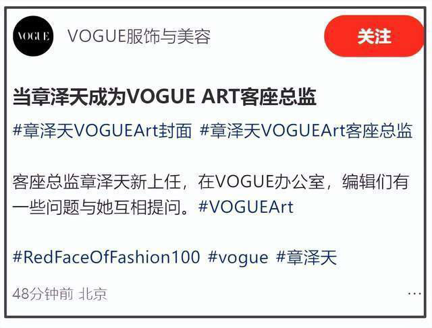Image resolution: width=432 pixels, height=328 pixels.
Task: Open hashtag #章泽天VOGUEArt封面
Action: click(102, 131)
